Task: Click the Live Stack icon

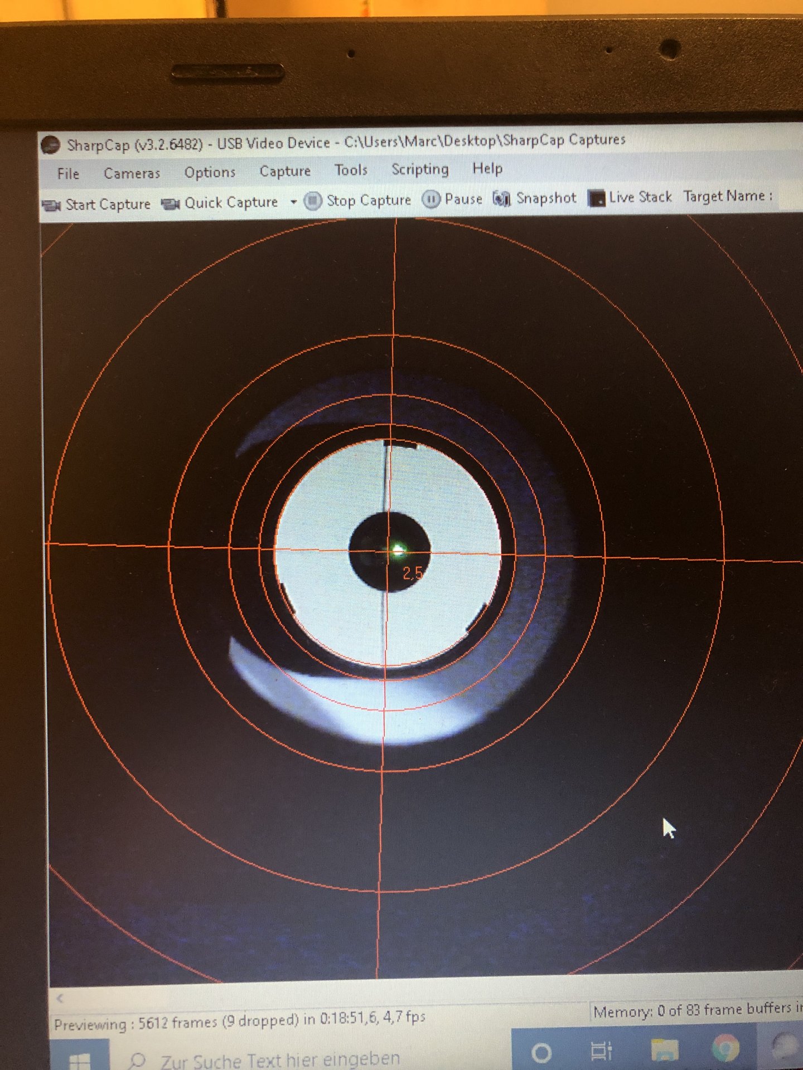Action: click(597, 198)
